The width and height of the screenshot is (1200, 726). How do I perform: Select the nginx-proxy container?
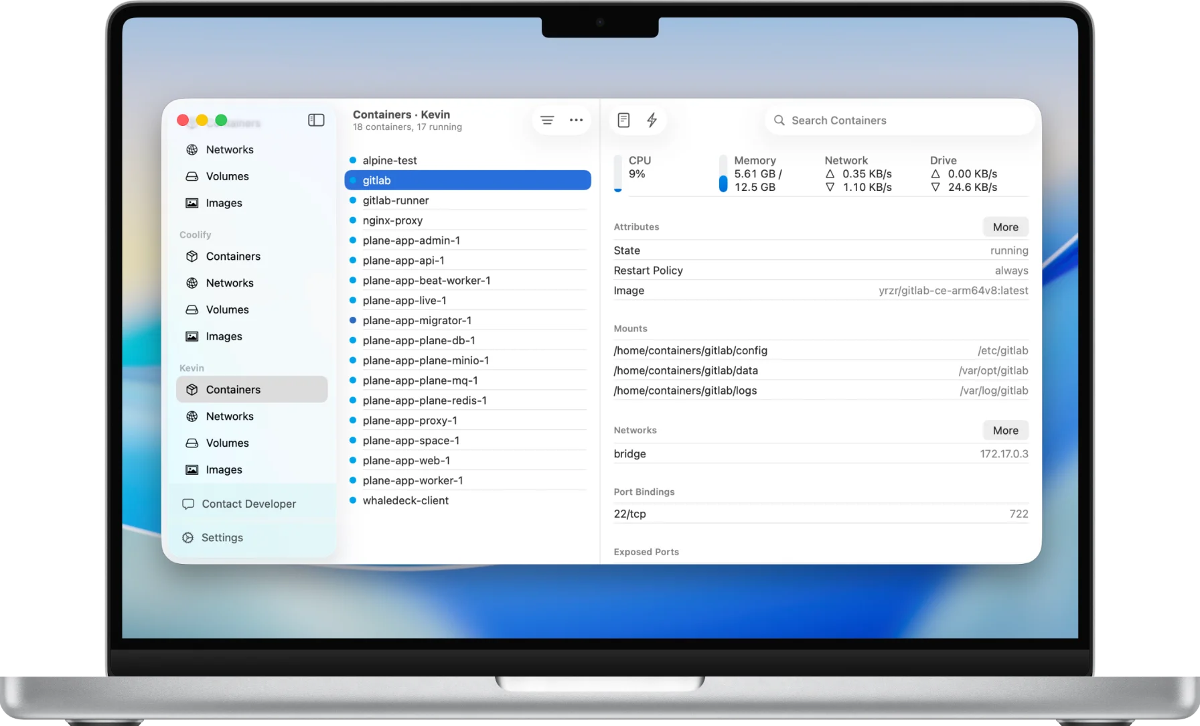[392, 220]
